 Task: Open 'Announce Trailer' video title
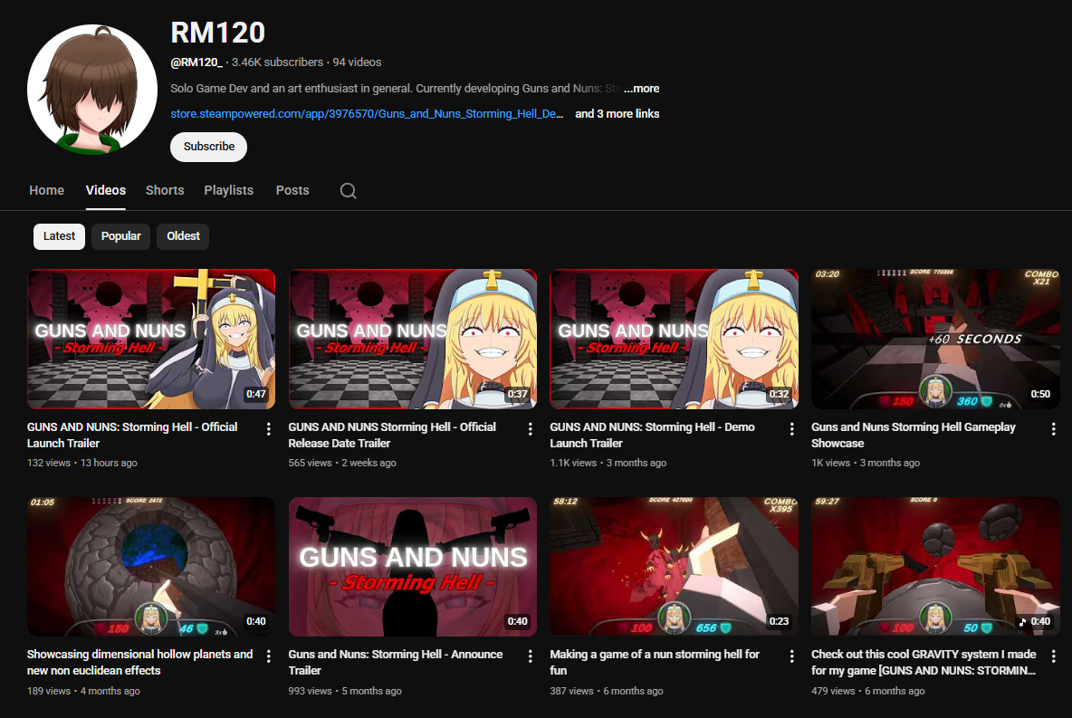click(396, 663)
